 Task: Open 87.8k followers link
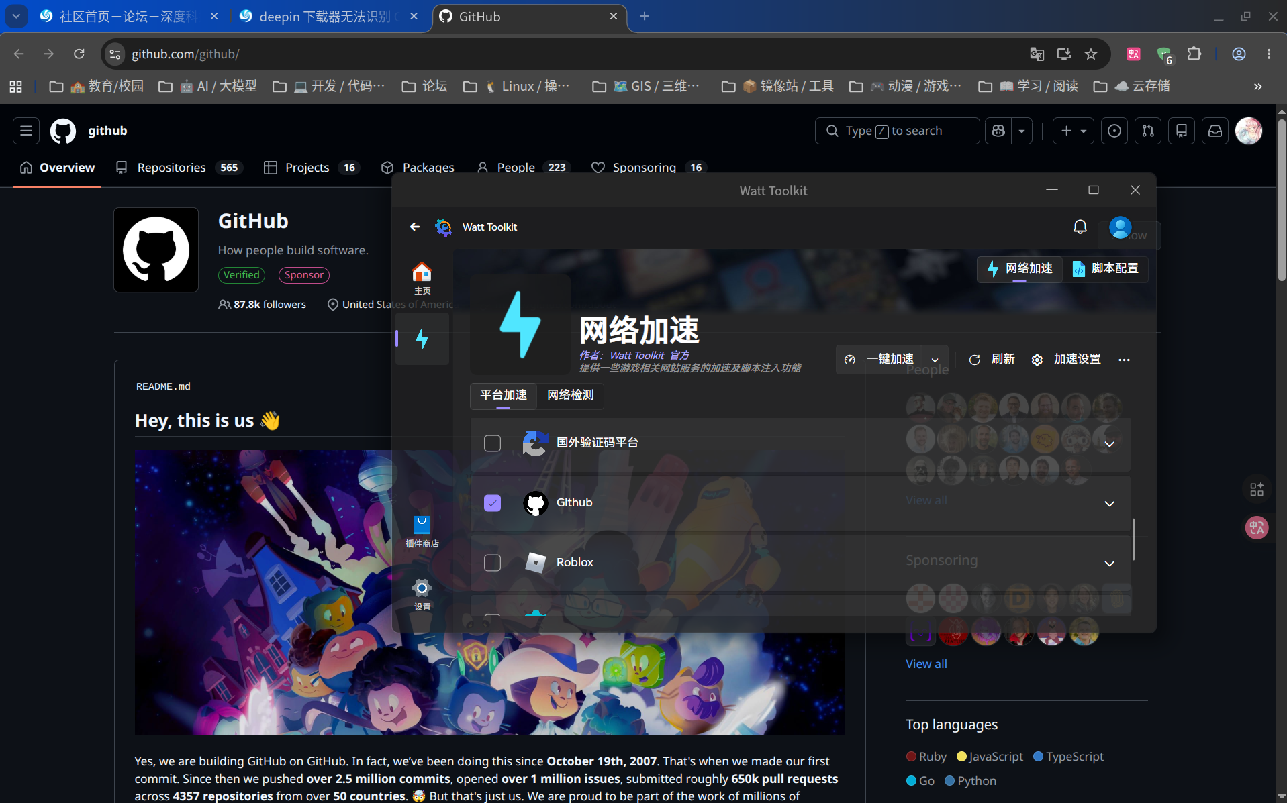click(x=262, y=305)
